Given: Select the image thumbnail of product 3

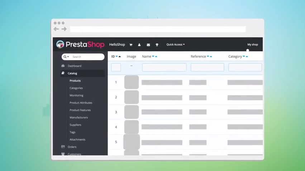Looking at the screenshot, I should [132, 112].
